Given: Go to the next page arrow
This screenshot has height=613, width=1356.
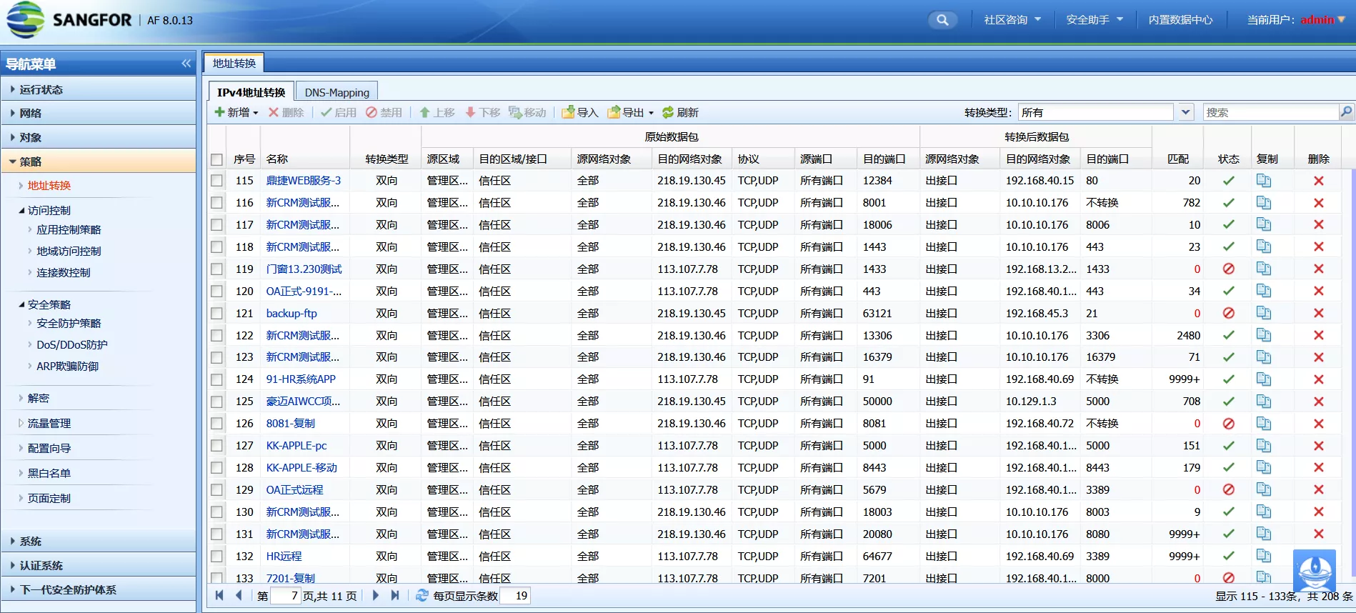Looking at the screenshot, I should [376, 595].
